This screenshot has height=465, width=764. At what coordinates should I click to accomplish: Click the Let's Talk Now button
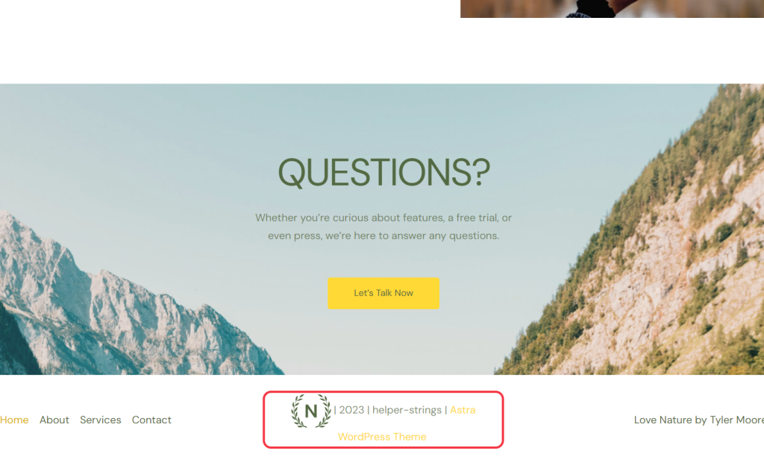click(x=383, y=294)
